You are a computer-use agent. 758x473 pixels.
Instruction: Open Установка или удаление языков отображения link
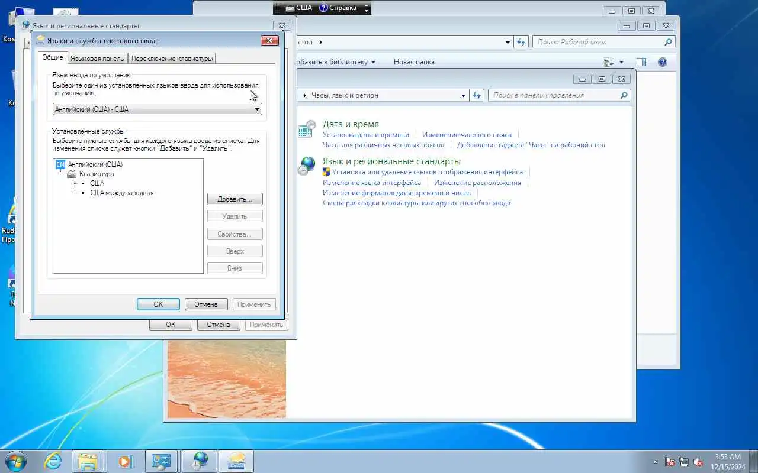tap(428, 172)
